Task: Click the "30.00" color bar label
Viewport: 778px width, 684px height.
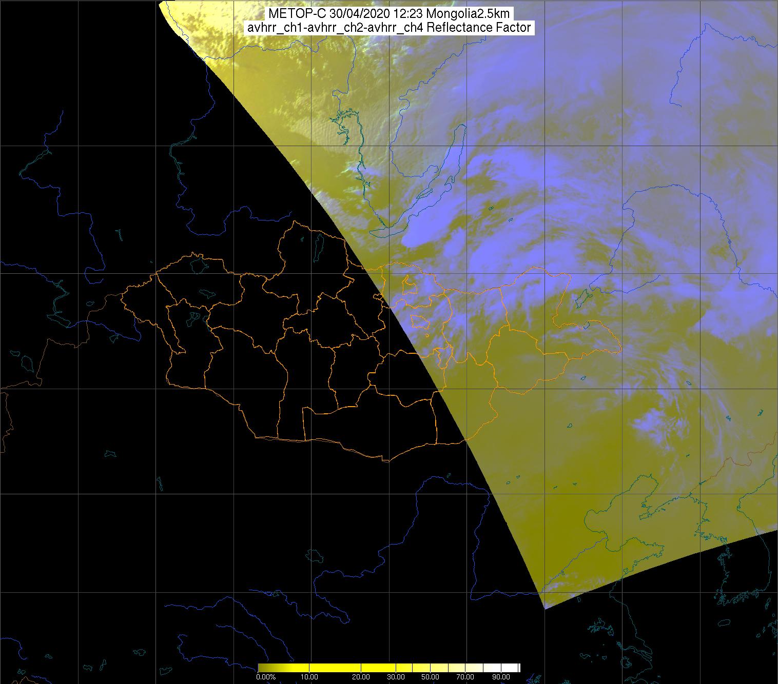Action: point(396,677)
